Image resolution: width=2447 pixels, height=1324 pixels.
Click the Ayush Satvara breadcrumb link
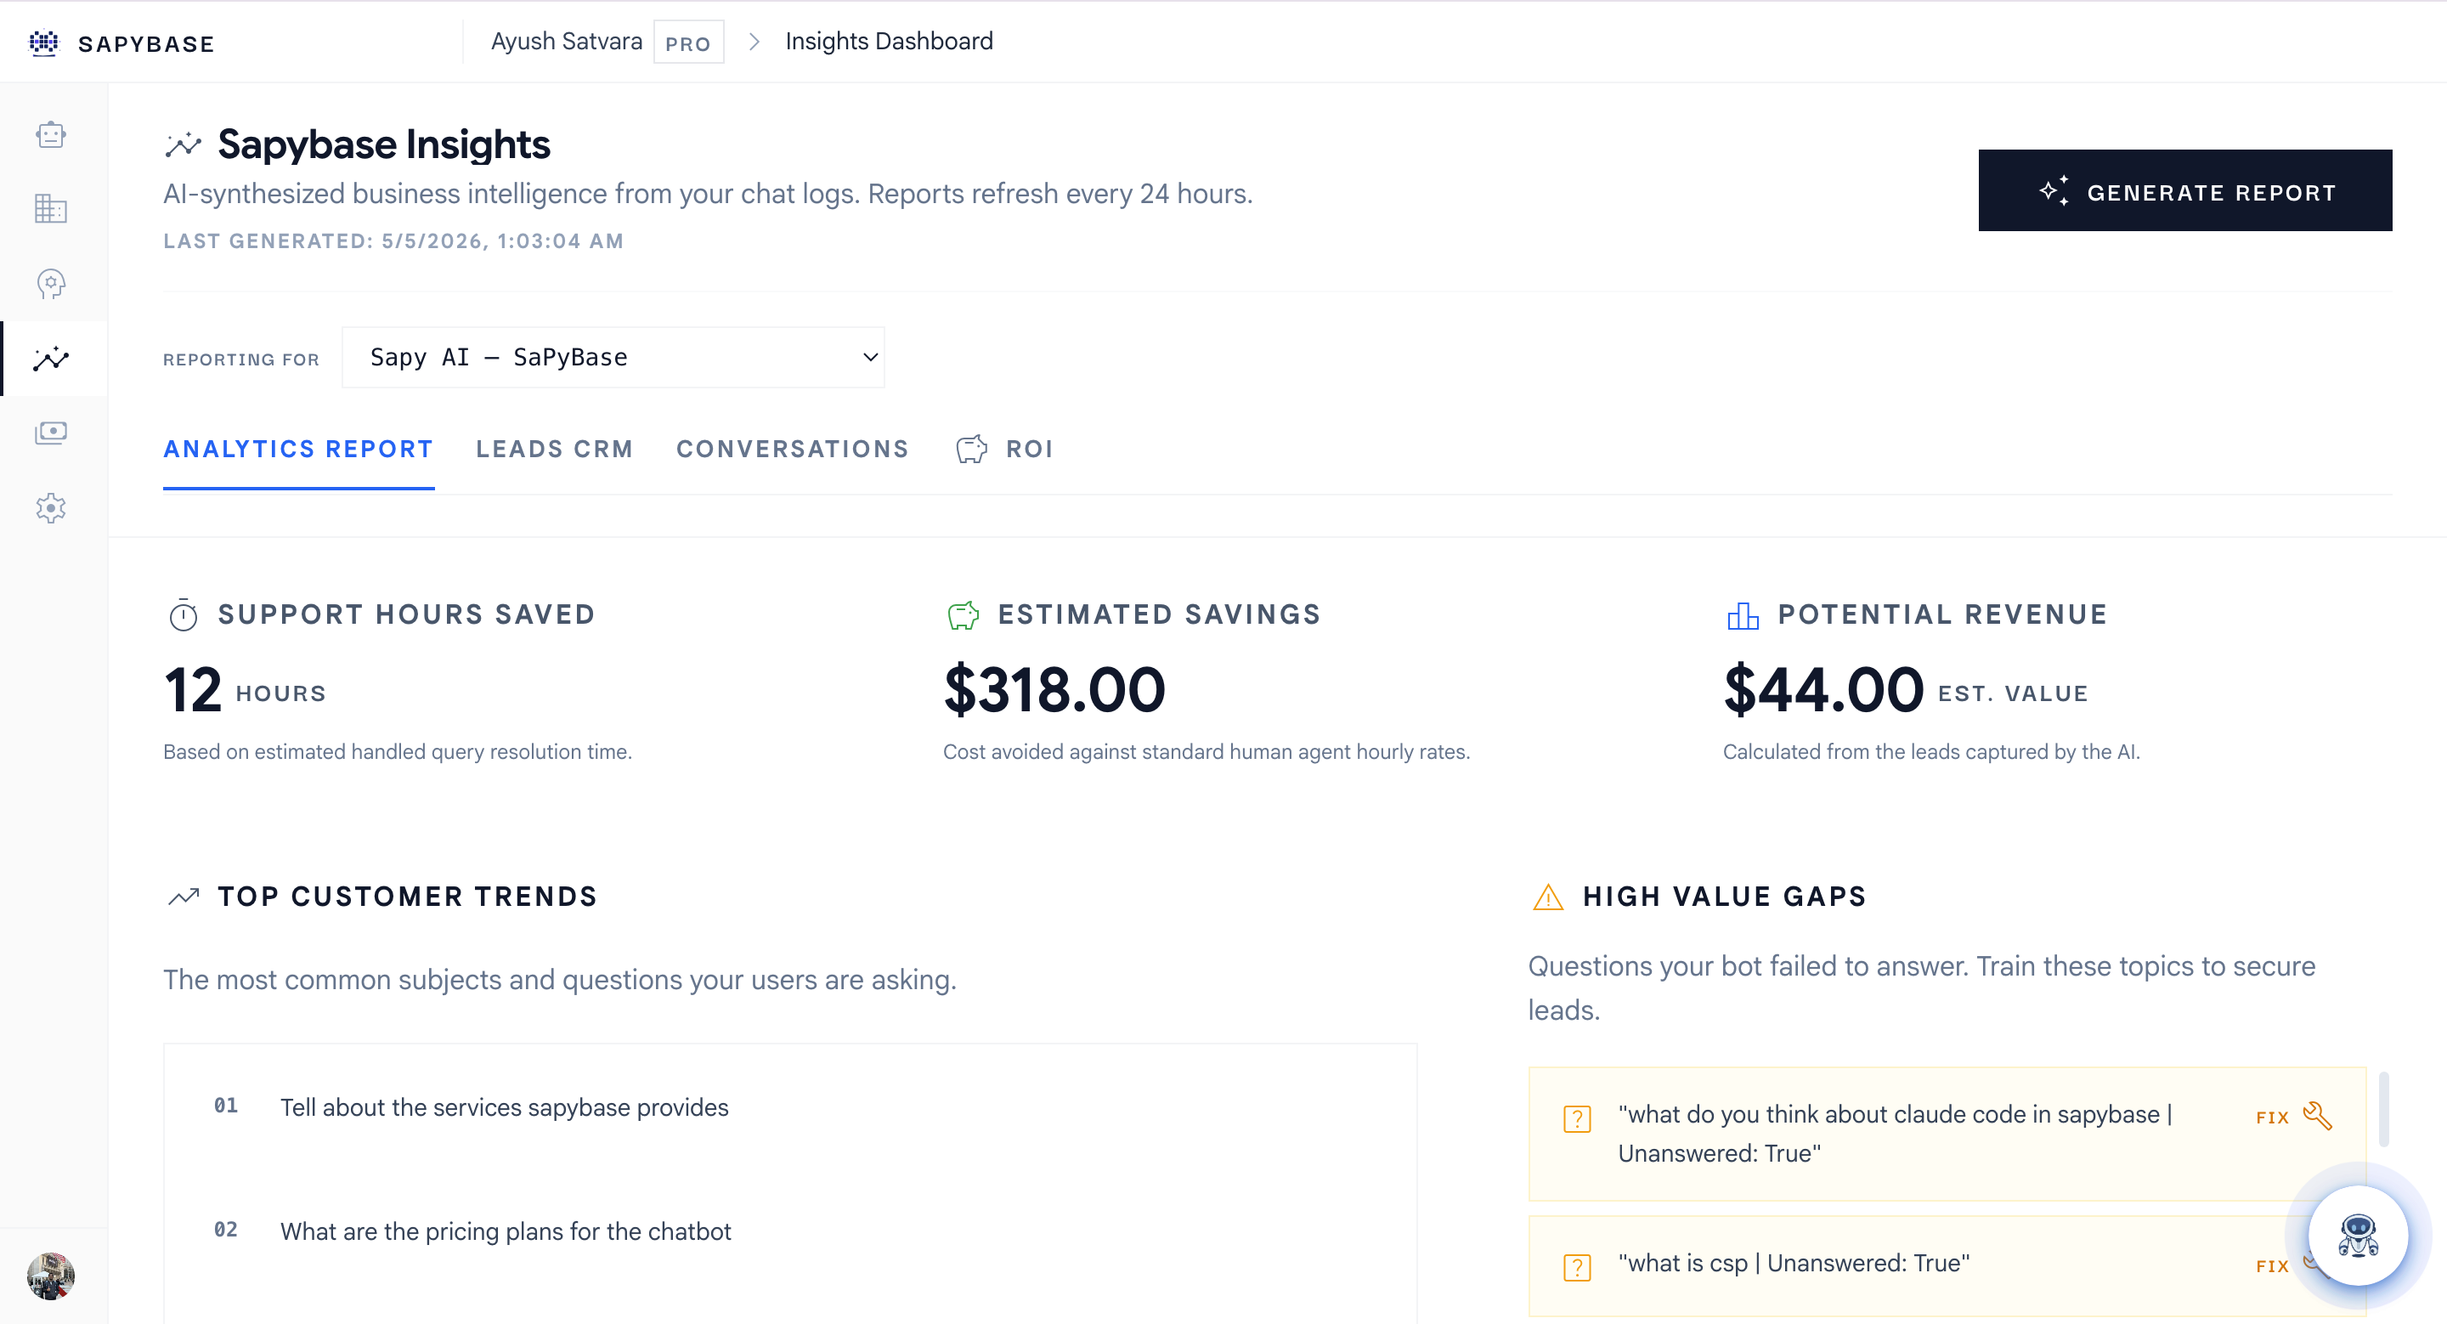tap(566, 42)
